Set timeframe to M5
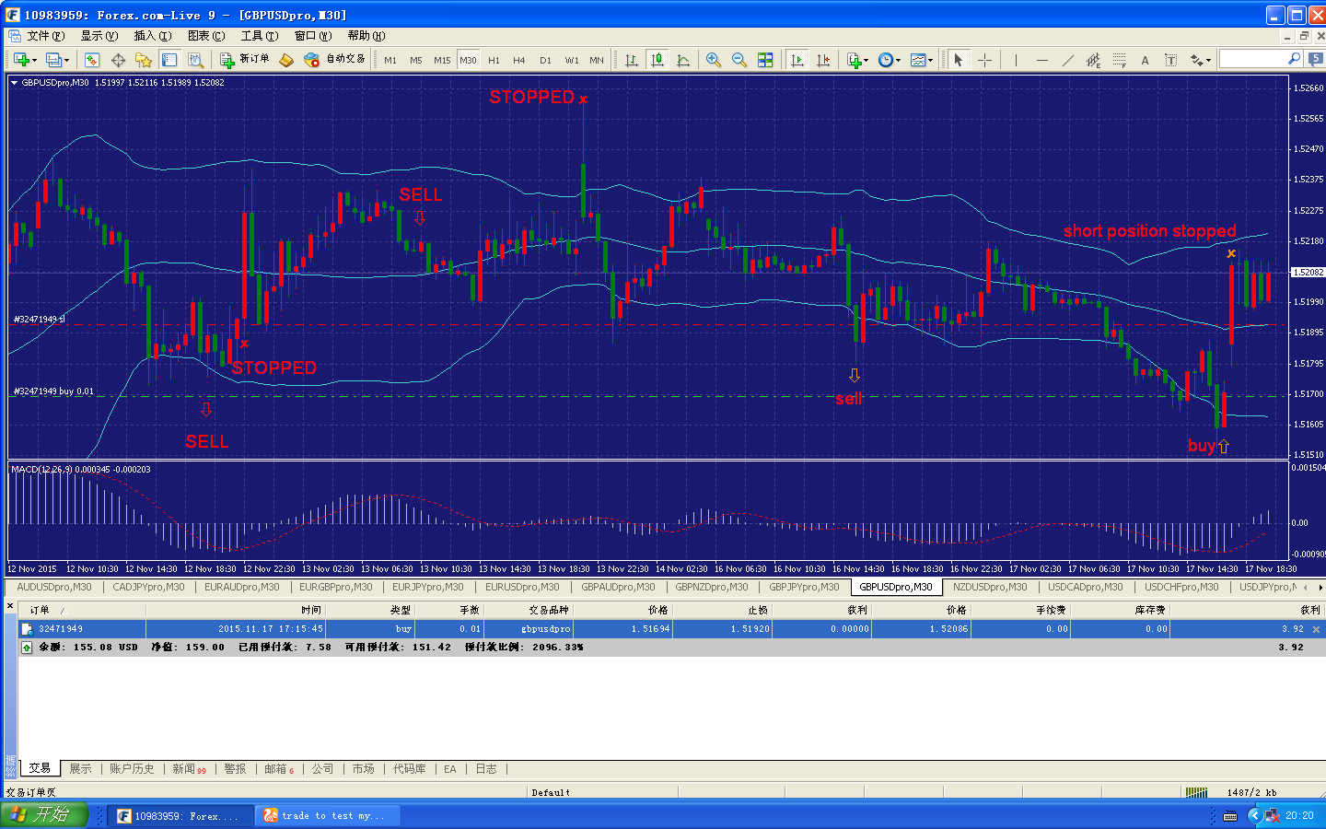 416,60
